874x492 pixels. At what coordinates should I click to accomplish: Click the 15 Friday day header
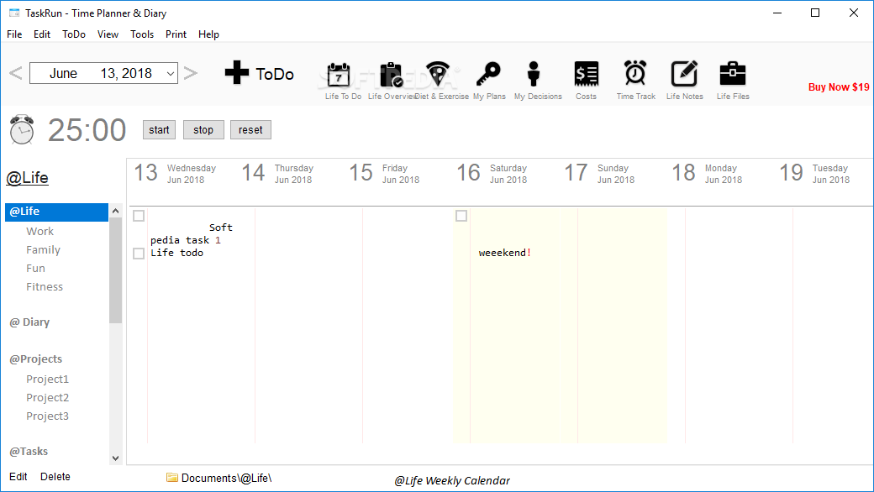point(384,173)
